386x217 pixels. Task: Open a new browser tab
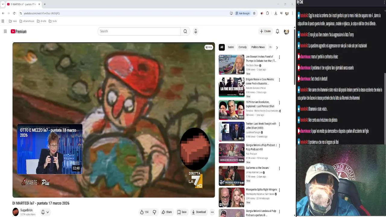point(45,4)
